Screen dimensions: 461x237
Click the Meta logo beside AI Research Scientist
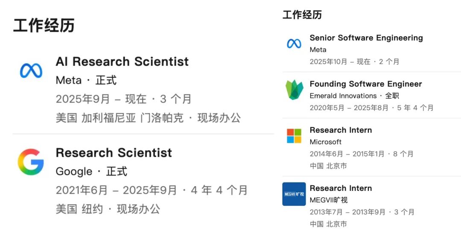pyautogui.click(x=31, y=71)
